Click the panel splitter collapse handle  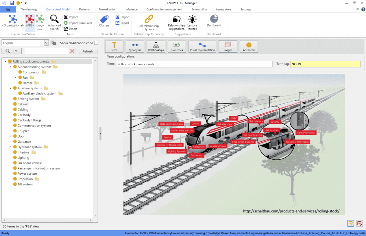(100, 134)
